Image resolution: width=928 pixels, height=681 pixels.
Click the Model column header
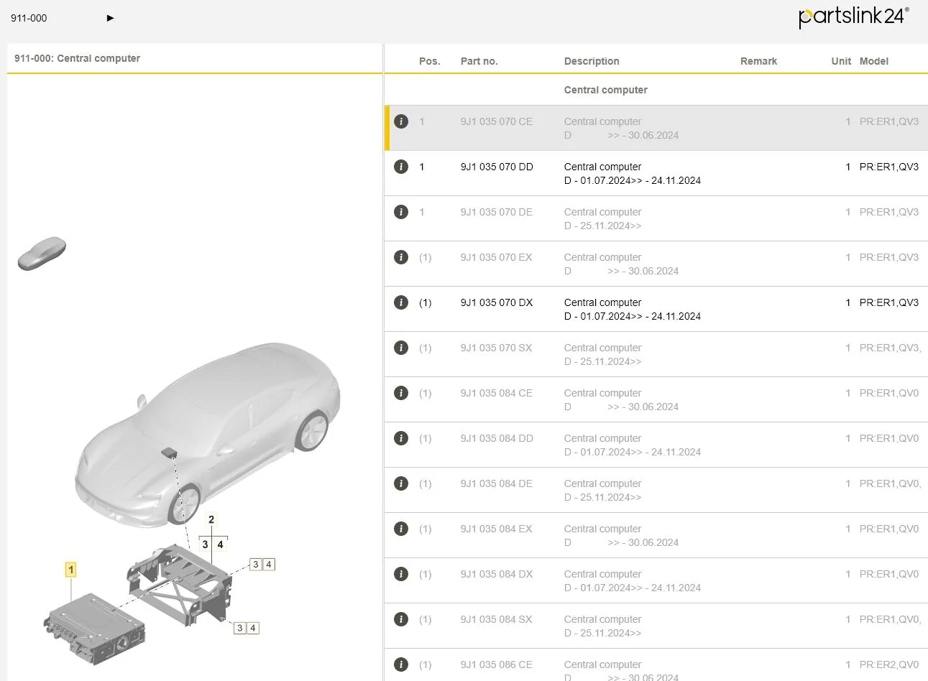point(874,61)
